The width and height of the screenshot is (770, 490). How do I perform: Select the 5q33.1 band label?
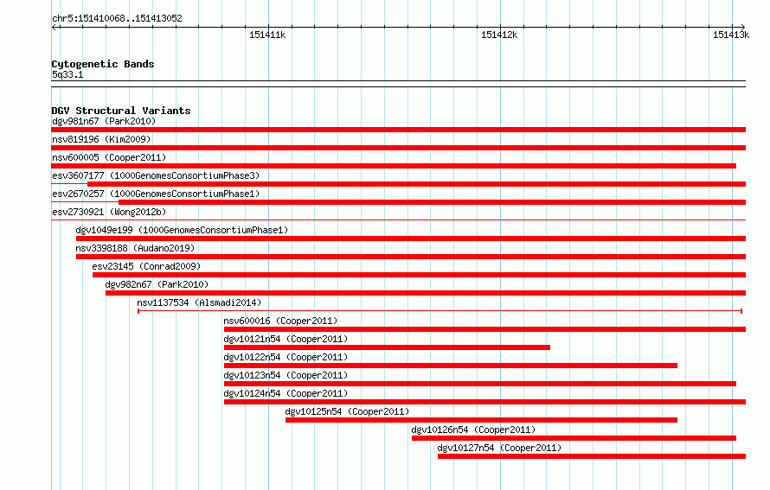click(67, 74)
